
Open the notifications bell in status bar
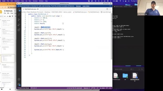(x=110, y=88)
